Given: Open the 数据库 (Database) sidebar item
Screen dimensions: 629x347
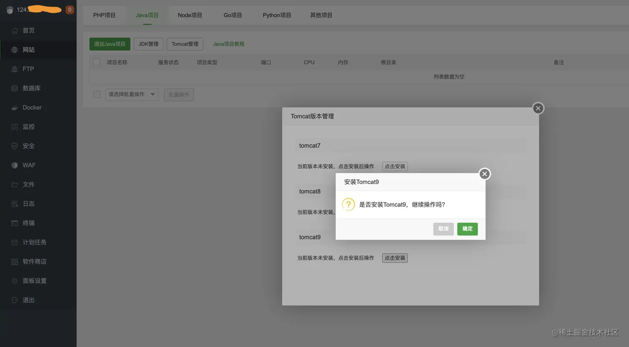Looking at the screenshot, I should (x=31, y=88).
